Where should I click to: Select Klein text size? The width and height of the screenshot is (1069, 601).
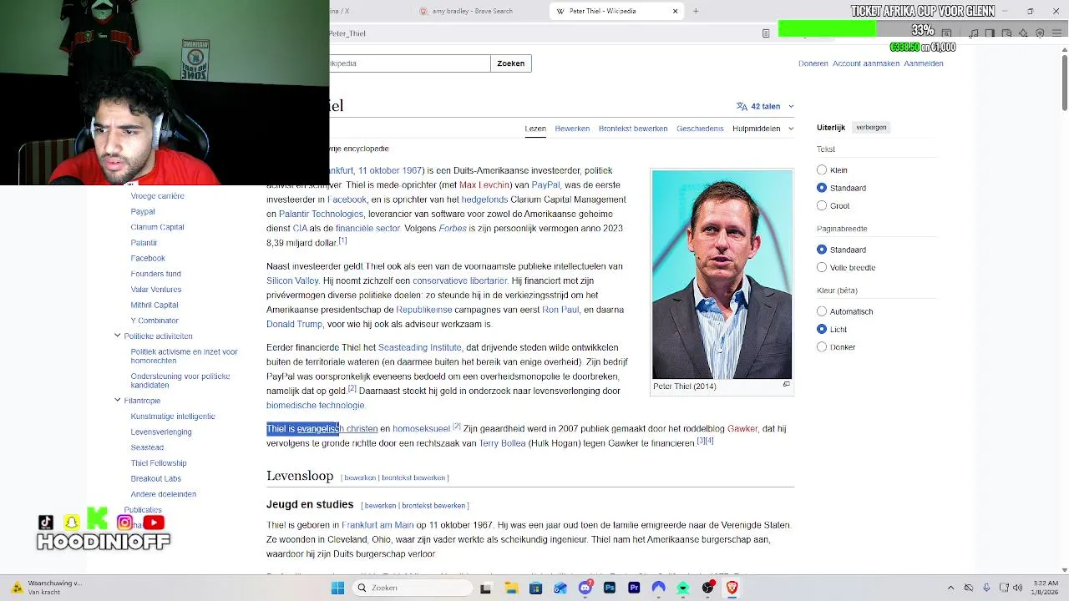click(822, 170)
